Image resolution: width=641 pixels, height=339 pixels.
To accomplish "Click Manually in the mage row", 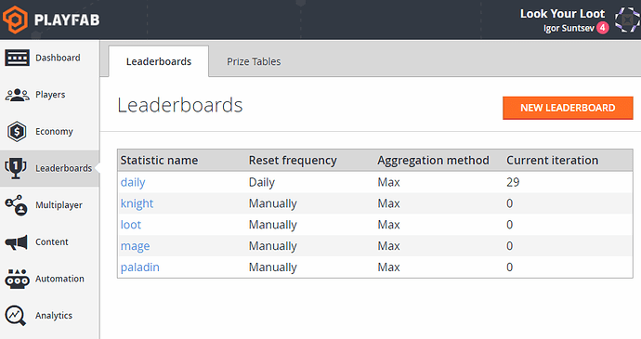I will pyautogui.click(x=273, y=246).
